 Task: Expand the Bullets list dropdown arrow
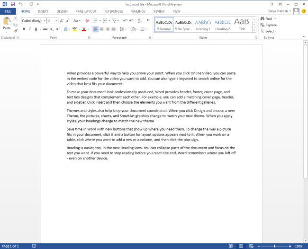(100, 21)
